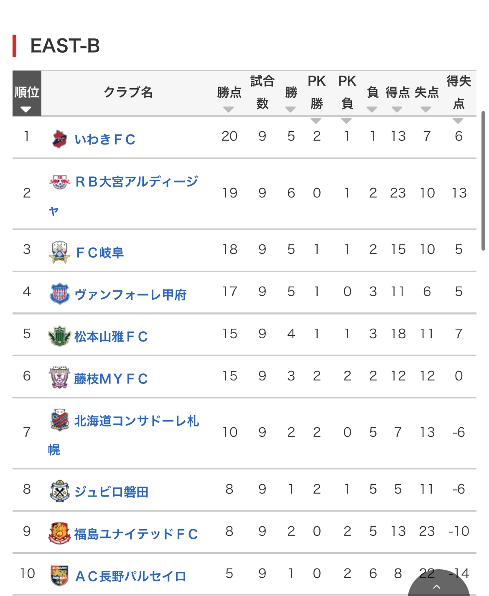The image size is (489, 596).
Task: Click the Iwaki FC club crest icon
Action: [59, 139]
